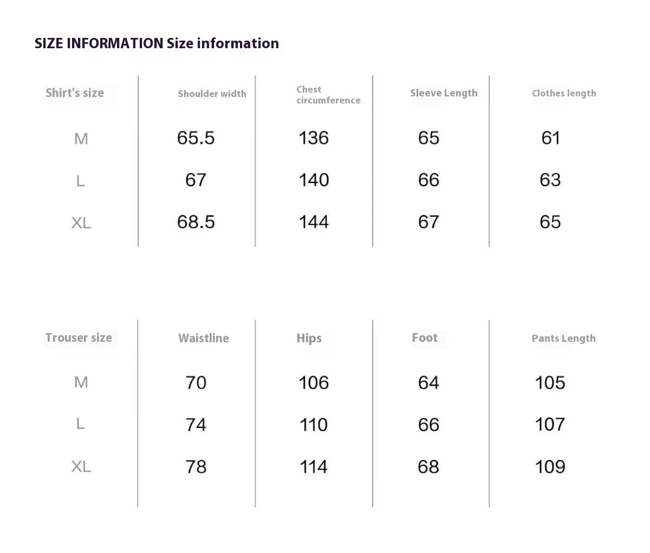Click the pants length value 109
Viewport: 650px width, 553px height.
(x=550, y=467)
